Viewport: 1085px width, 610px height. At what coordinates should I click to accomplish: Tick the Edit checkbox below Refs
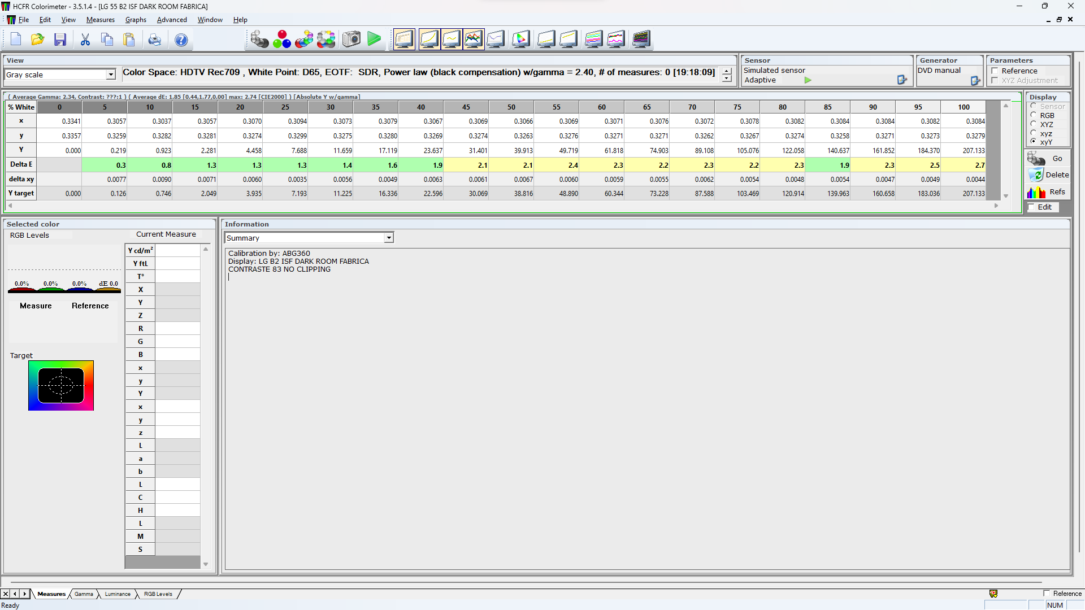1031,207
